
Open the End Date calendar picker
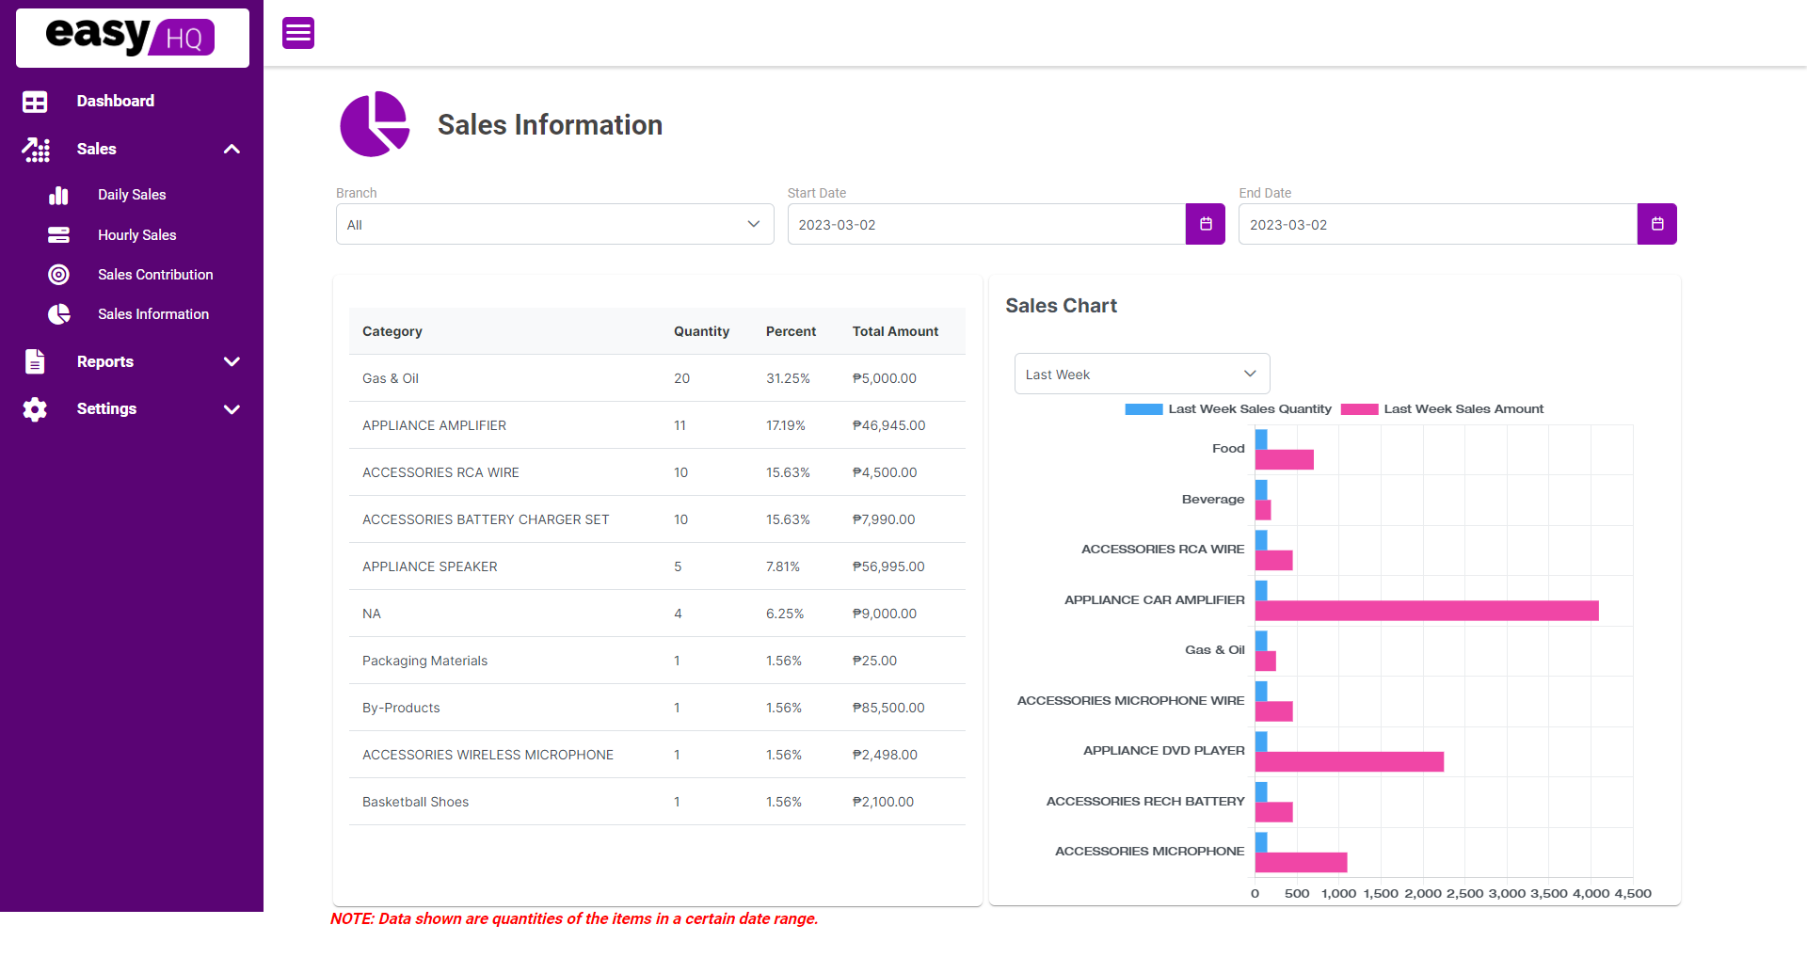coord(1657,224)
